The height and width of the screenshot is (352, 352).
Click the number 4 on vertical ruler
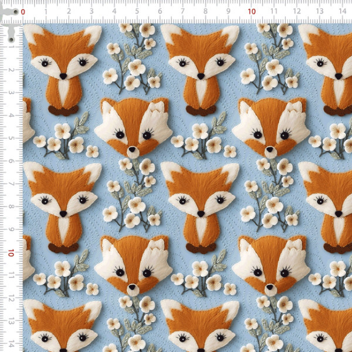[x=11, y=116]
